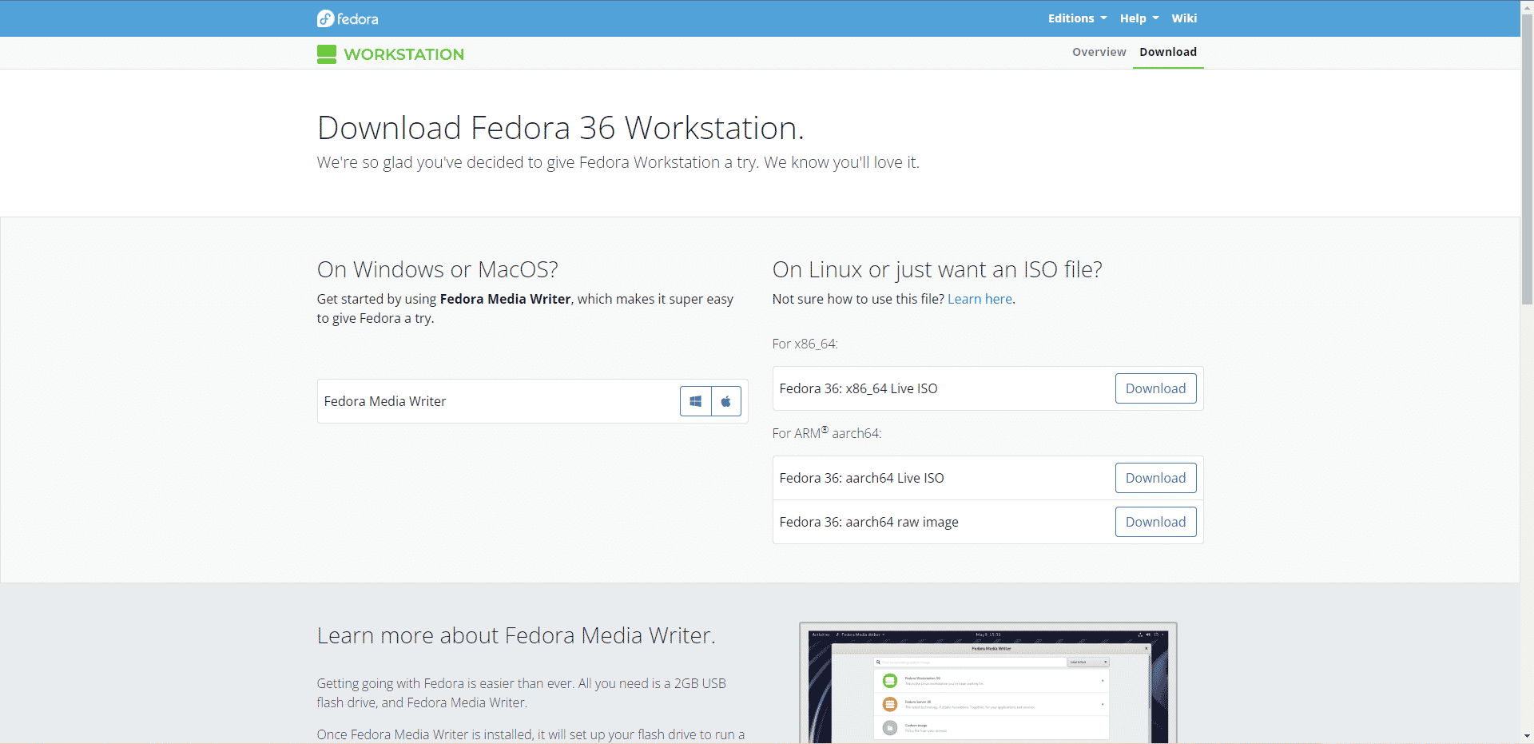Viewport: 1534px width, 744px height.
Task: Click the 'On Windows or MacOS?' heading
Action: pos(437,269)
